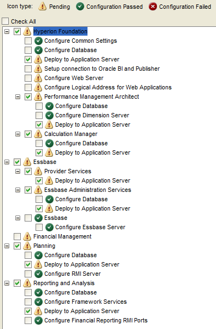Collapse the Performance Management Architect node
This screenshot has width=216, height=329.
(x=18, y=97)
